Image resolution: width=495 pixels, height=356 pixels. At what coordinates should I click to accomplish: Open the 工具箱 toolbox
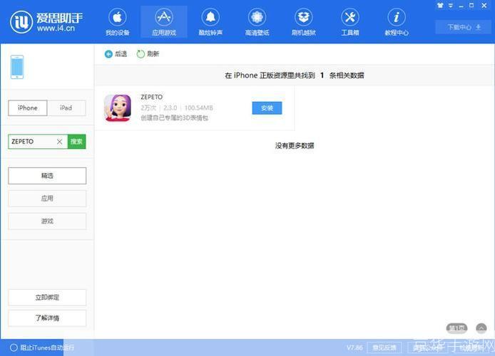point(350,22)
